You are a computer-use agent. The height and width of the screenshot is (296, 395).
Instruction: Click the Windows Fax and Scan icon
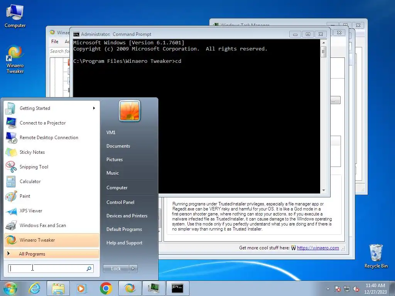tap(10, 225)
